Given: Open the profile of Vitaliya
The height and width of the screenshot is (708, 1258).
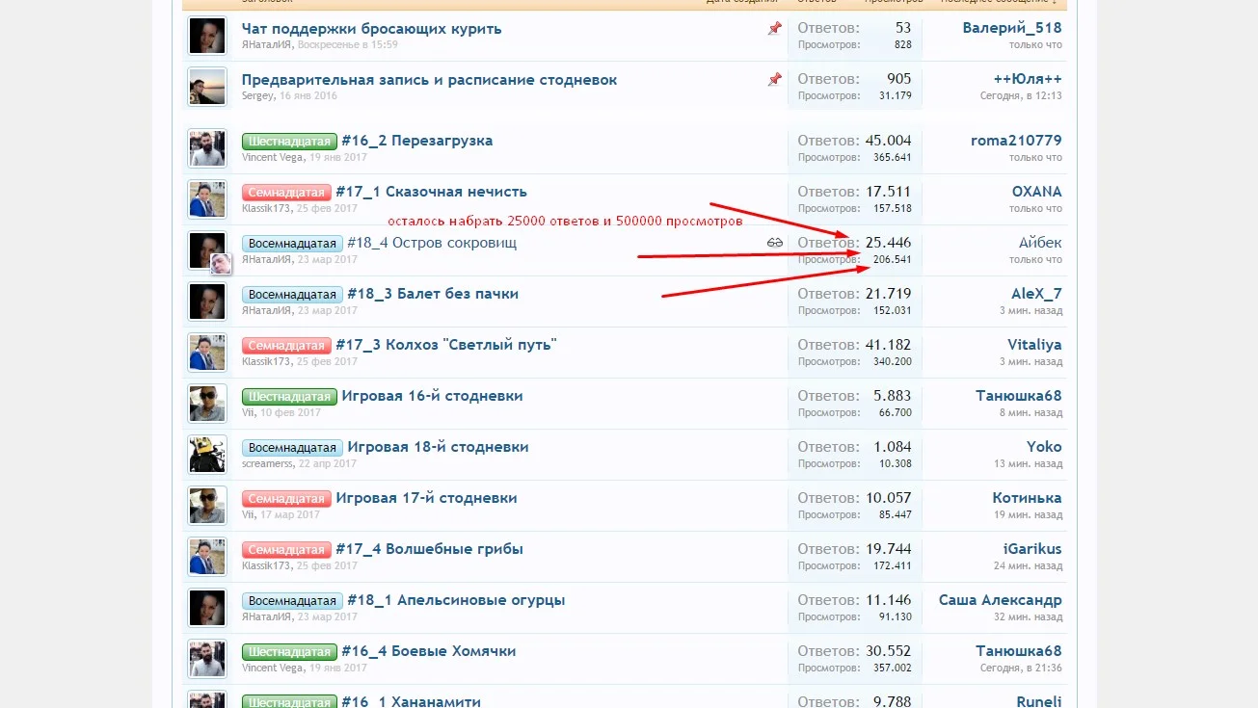Looking at the screenshot, I should click(x=1034, y=344).
